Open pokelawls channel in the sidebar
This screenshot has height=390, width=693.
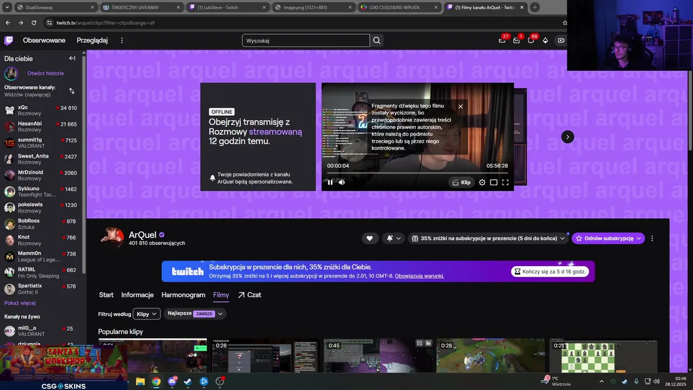(x=41, y=208)
